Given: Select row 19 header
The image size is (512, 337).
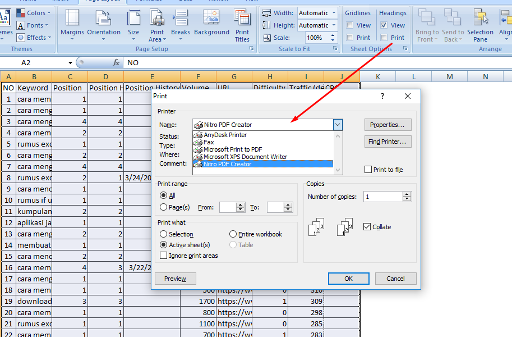Looking at the screenshot, I should point(8,301).
